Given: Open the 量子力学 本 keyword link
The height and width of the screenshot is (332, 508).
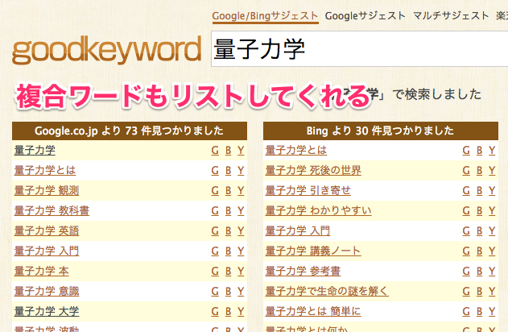Looking at the screenshot, I should [x=41, y=271].
